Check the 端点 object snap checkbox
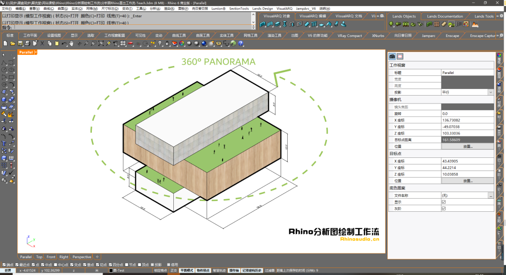The image size is (506, 275). click(4, 264)
